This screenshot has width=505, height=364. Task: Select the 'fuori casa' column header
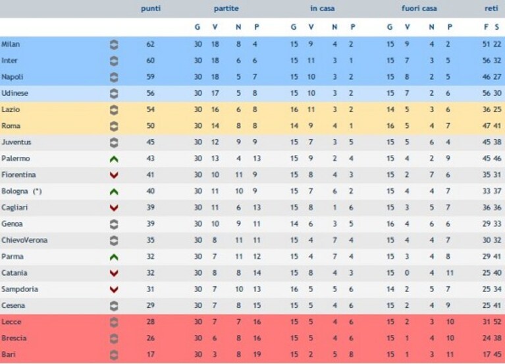(x=419, y=9)
